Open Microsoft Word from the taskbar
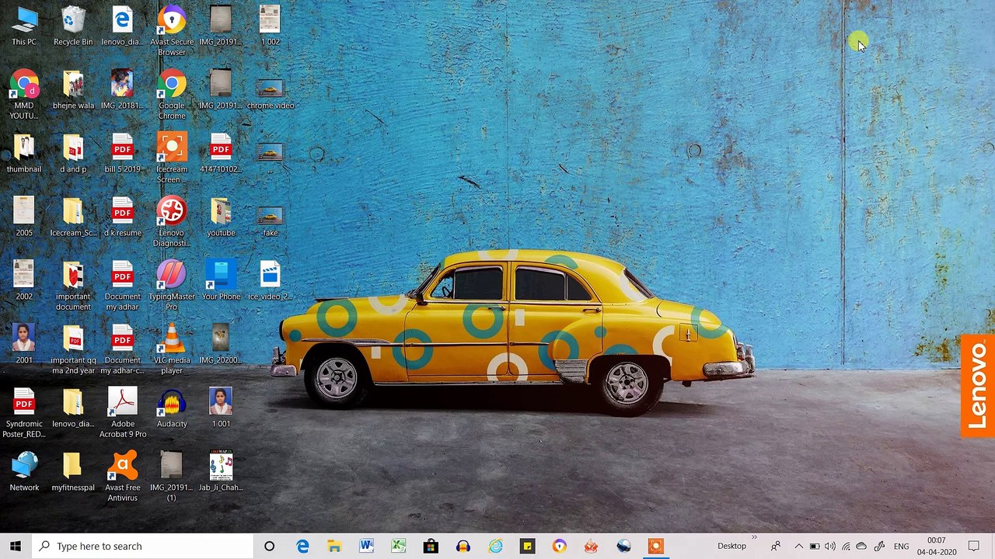 [366, 546]
